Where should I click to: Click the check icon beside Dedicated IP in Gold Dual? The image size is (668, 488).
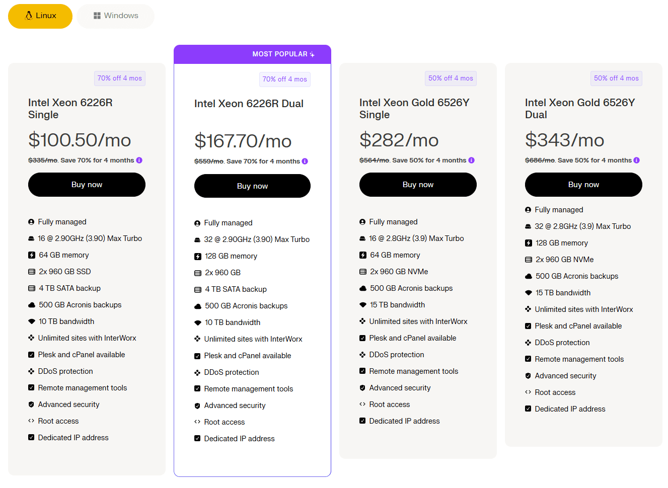coord(528,409)
